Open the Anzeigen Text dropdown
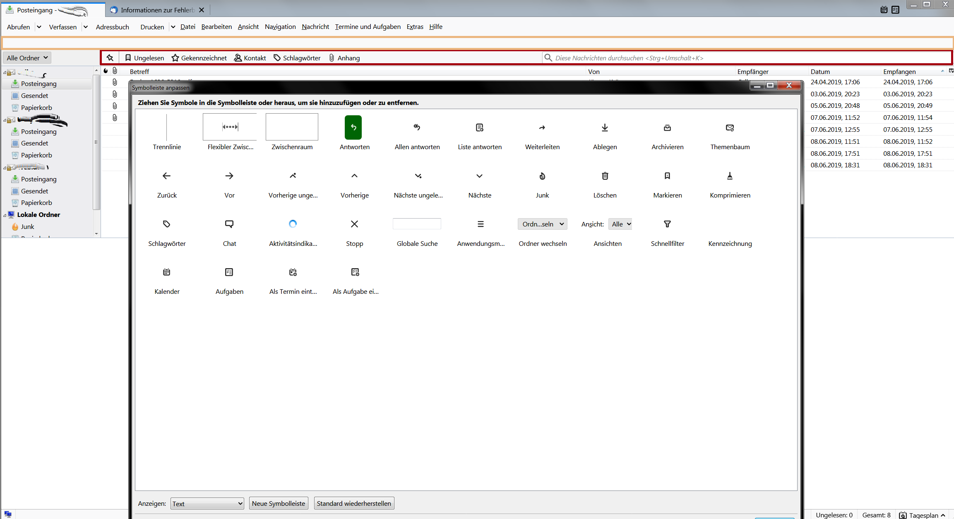The width and height of the screenshot is (954, 519). 207,503
